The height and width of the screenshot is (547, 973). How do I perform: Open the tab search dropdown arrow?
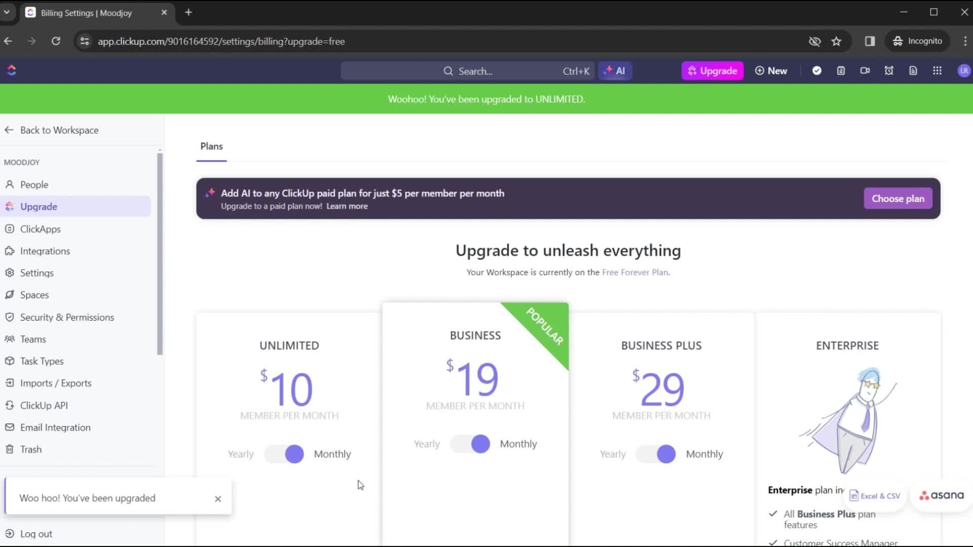7,12
